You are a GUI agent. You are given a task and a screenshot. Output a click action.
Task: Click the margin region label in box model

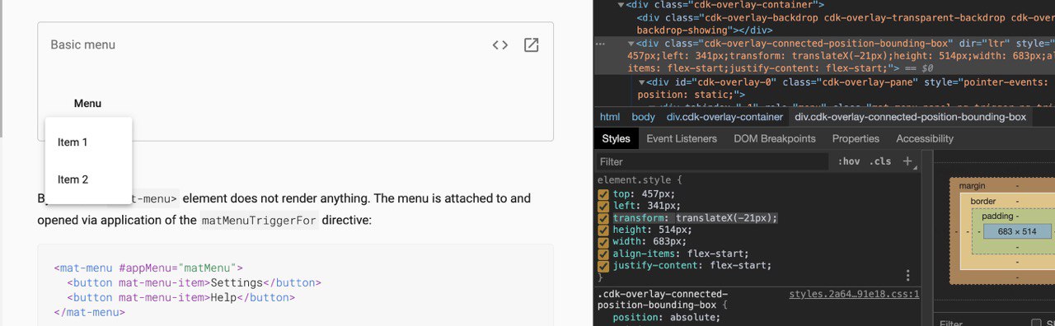(x=972, y=186)
